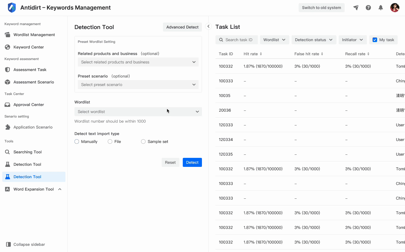Open the Initiator filter dropdown
This screenshot has width=405, height=252.
tap(353, 40)
